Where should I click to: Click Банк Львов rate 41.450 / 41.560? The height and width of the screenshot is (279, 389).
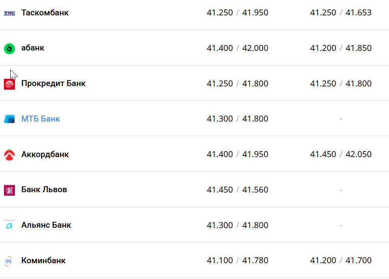(237, 190)
